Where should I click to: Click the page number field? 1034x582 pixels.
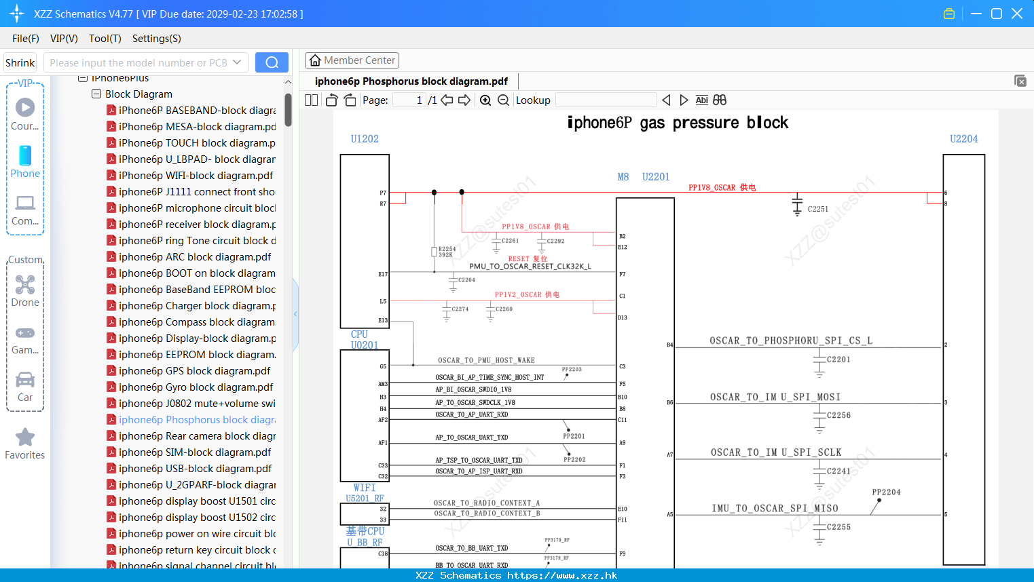click(x=410, y=100)
